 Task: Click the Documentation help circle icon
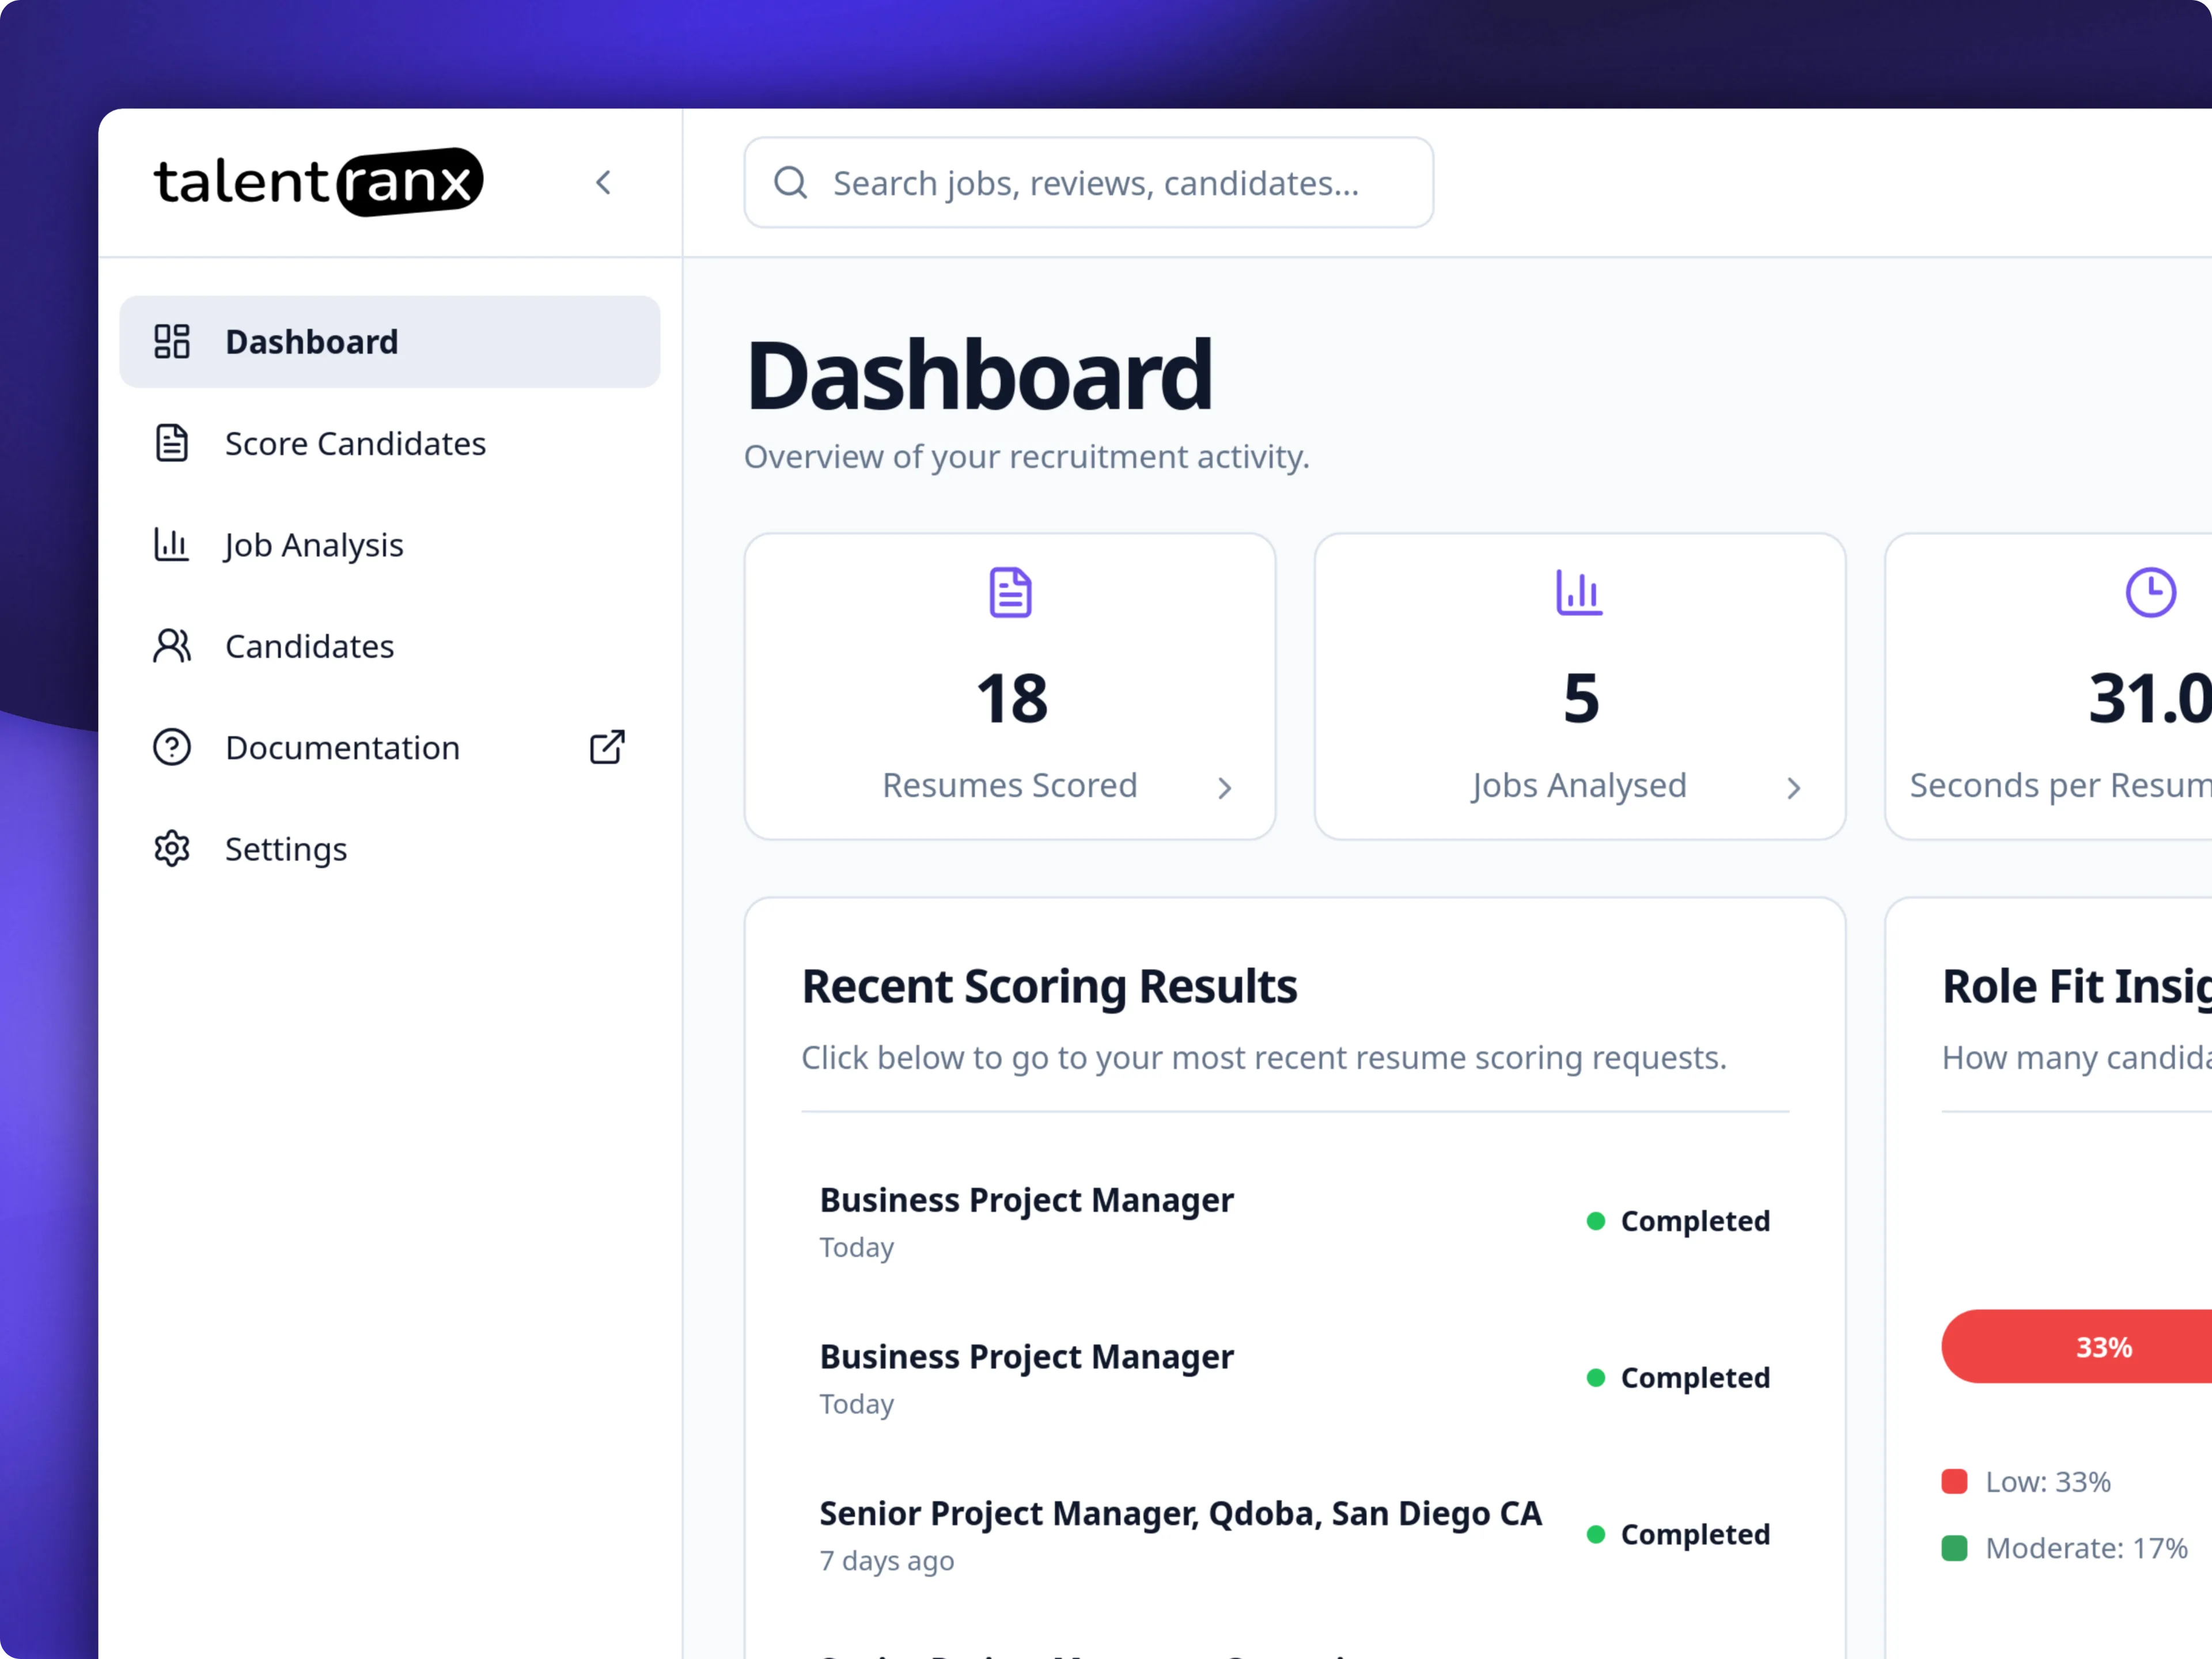(172, 748)
